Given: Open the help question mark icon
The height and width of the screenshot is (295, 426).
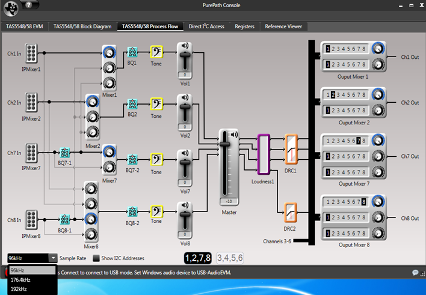Looking at the screenshot, I should click(29, 5).
